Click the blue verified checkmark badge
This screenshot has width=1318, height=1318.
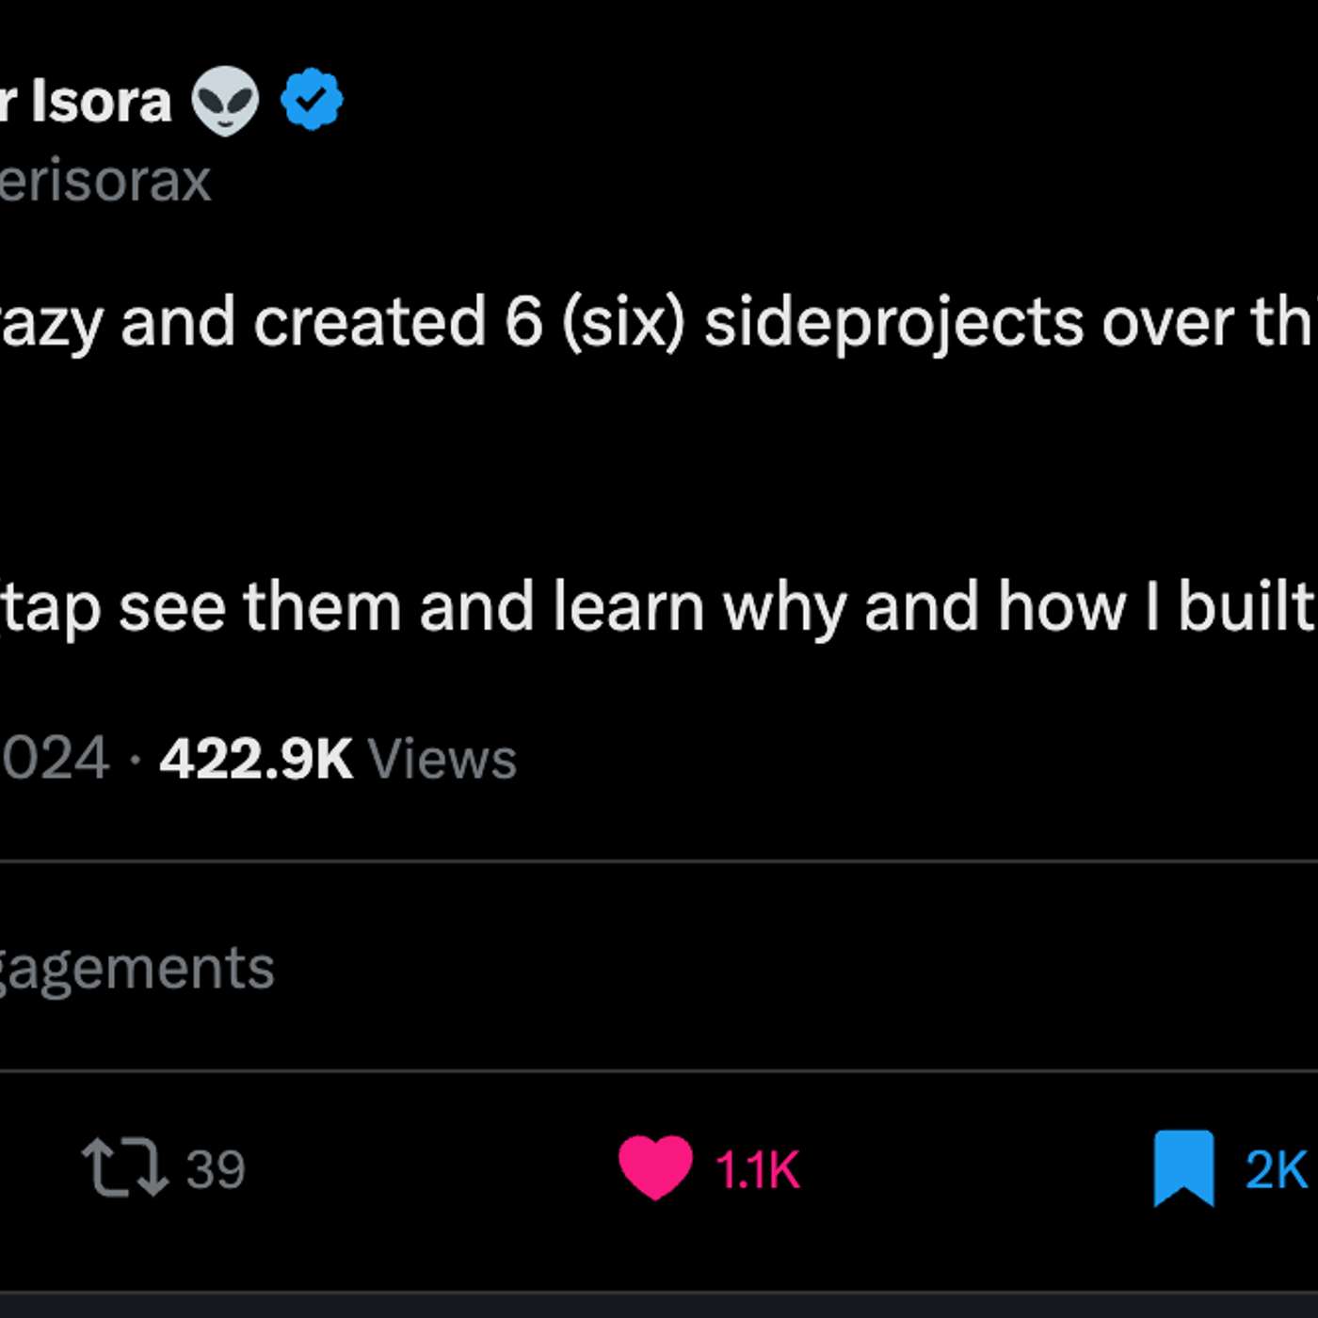[x=312, y=99]
